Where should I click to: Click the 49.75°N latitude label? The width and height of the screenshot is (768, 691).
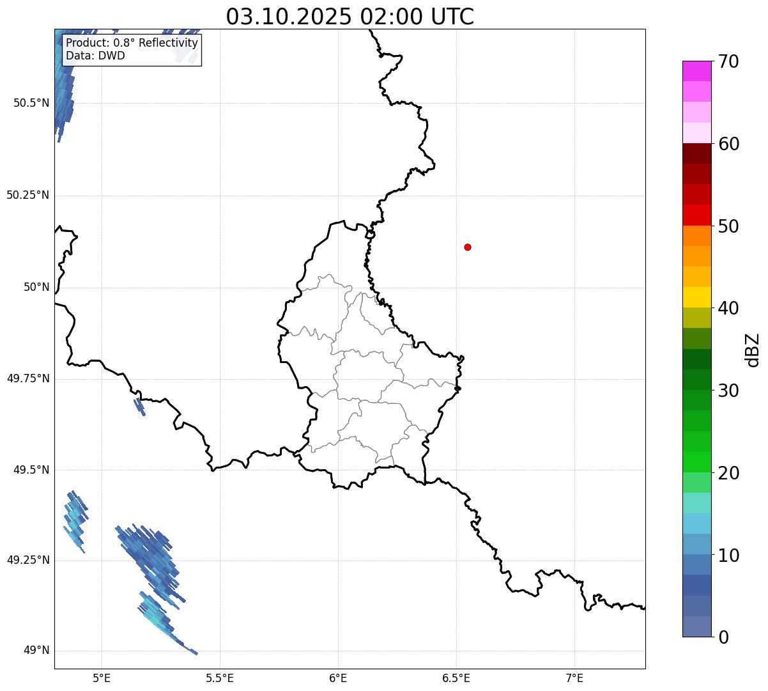tap(28, 378)
